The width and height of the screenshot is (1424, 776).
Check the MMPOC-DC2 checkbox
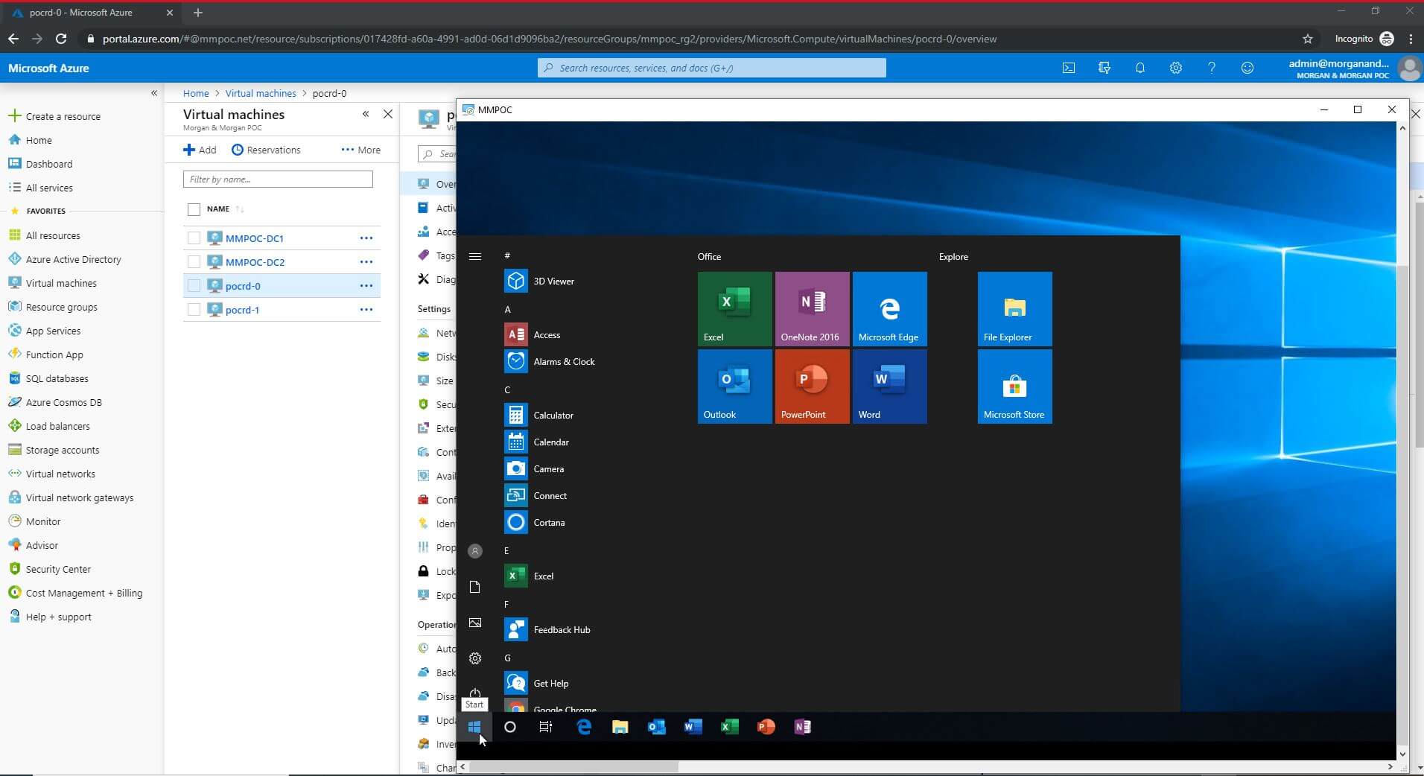[x=194, y=262]
